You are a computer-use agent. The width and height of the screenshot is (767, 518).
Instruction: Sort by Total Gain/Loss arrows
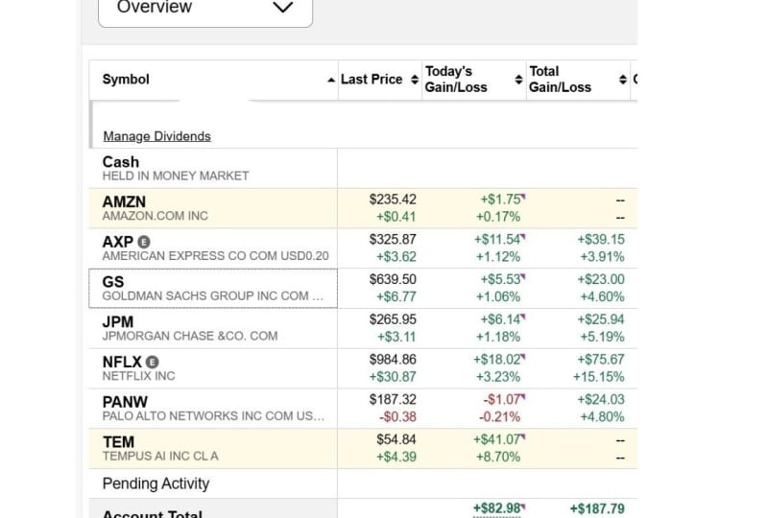click(x=623, y=80)
